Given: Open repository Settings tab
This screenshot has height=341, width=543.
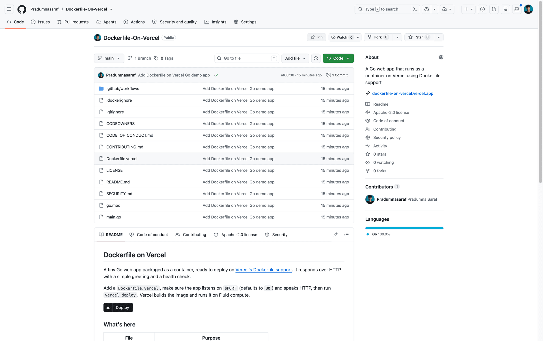Looking at the screenshot, I should (245, 22).
